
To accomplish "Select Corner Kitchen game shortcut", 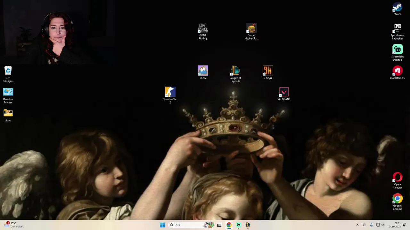I will pyautogui.click(x=251, y=31).
